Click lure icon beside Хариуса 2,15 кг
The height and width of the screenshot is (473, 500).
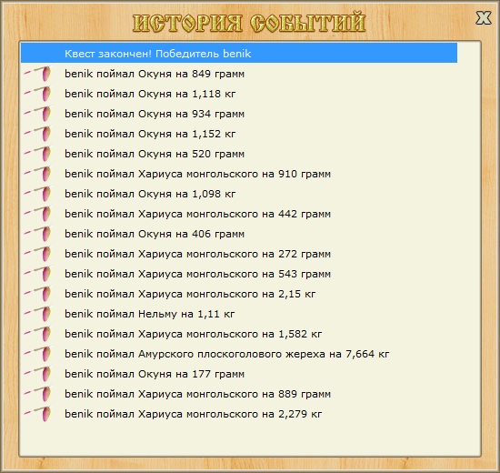point(37,294)
